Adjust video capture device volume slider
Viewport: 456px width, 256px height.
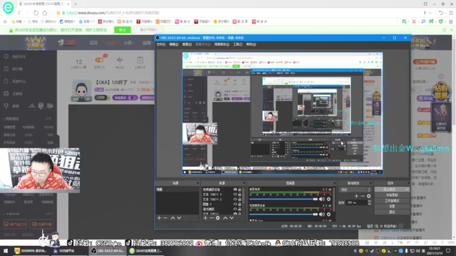283,214
